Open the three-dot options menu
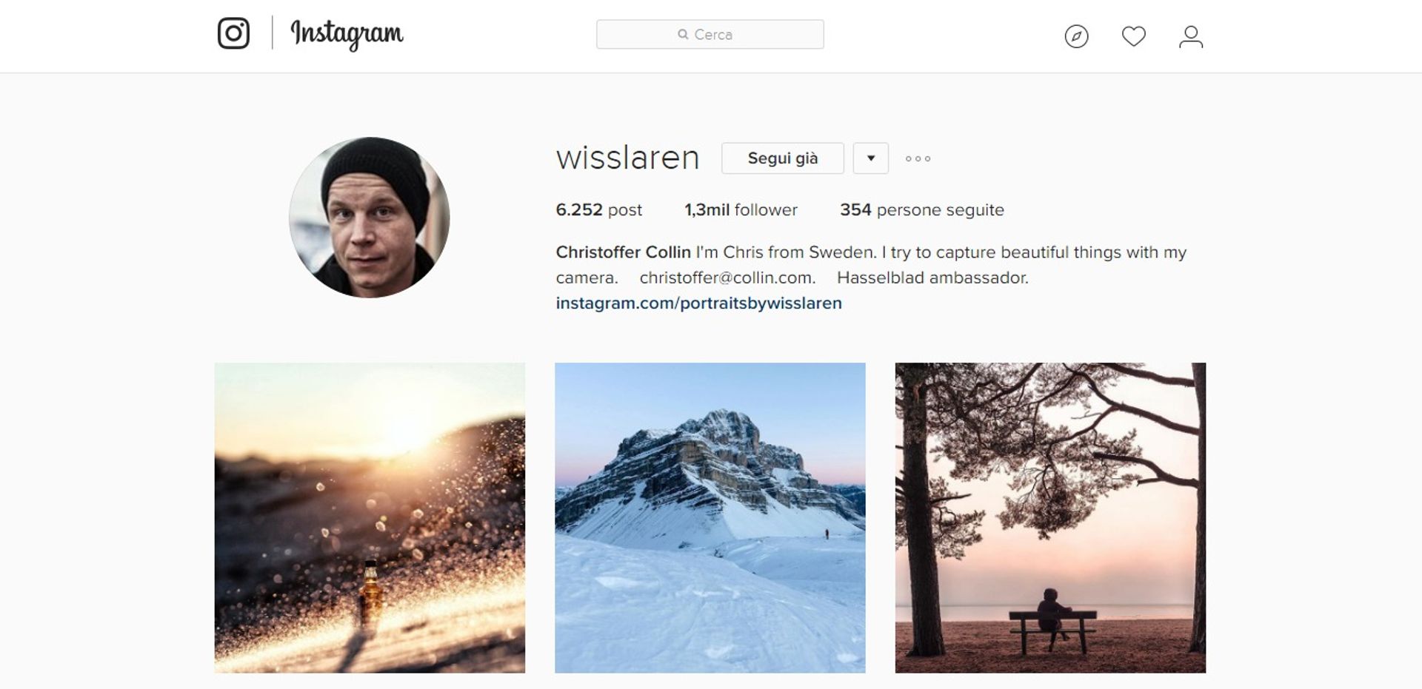1422x689 pixels. click(x=918, y=158)
